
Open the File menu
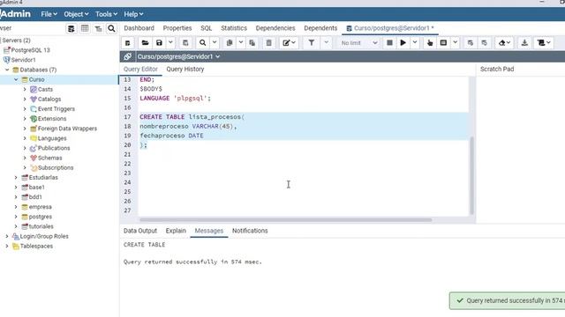pos(49,14)
